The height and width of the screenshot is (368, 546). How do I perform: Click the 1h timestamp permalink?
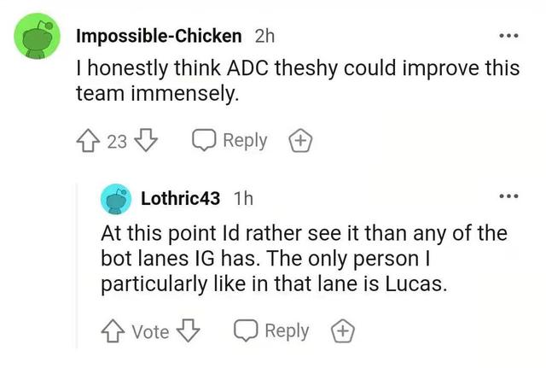[241, 198]
